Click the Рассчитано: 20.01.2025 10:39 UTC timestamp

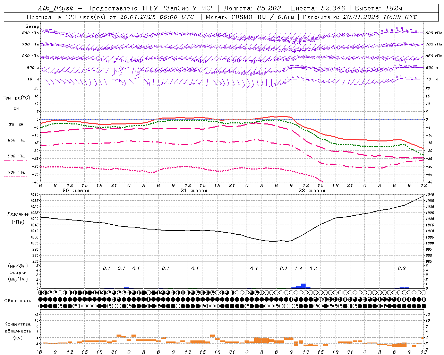[360, 17]
